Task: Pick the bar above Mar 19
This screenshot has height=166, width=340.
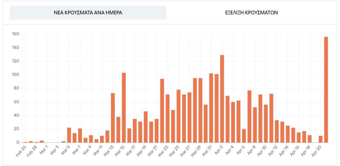Action: [x=145, y=127]
